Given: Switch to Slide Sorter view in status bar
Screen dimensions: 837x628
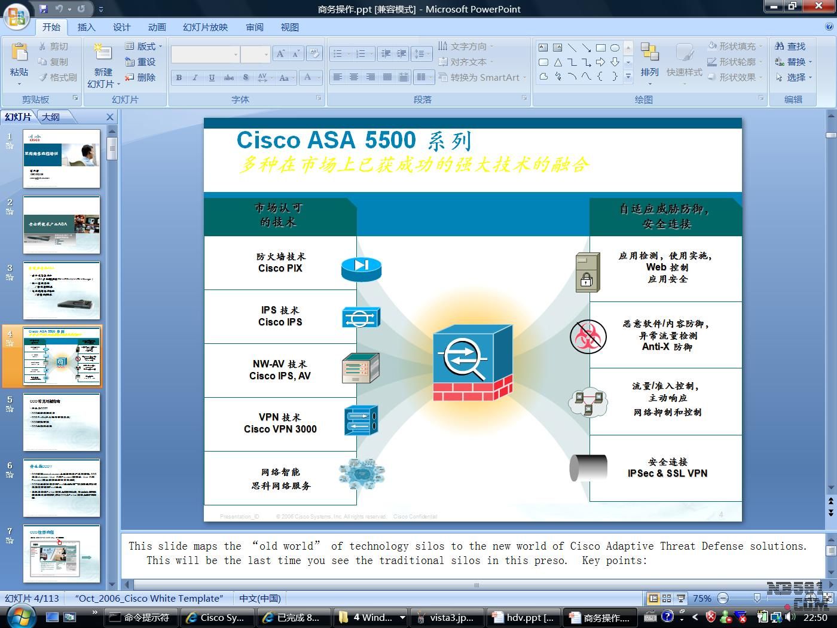Looking at the screenshot, I should tap(667, 598).
